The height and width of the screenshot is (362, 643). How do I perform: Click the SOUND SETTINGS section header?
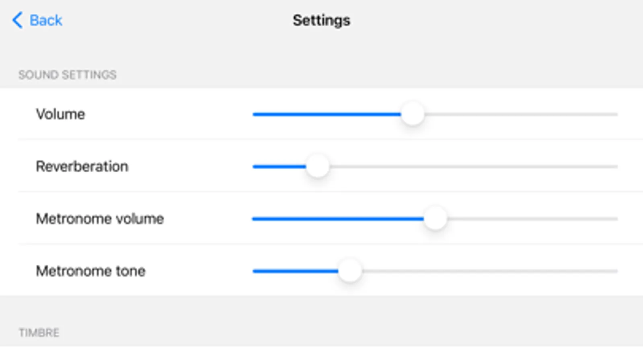[67, 75]
